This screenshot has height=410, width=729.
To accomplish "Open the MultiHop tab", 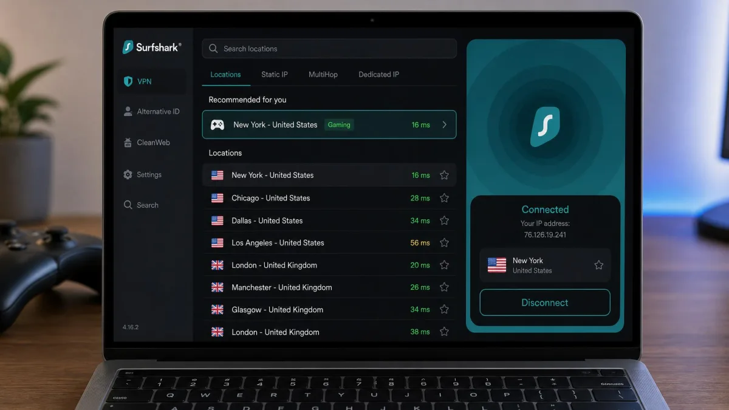I will pyautogui.click(x=323, y=75).
